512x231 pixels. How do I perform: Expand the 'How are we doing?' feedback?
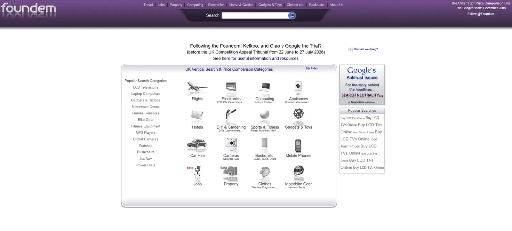(363, 49)
